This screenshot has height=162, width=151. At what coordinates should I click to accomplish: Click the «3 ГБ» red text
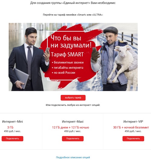10,127
